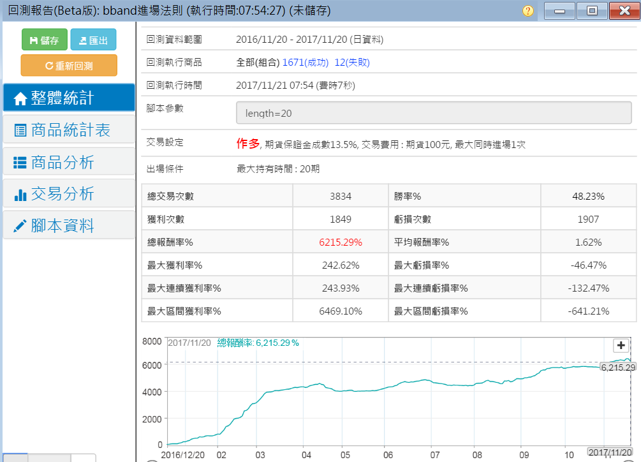Open the 12(失敗) failed products link

pos(352,63)
